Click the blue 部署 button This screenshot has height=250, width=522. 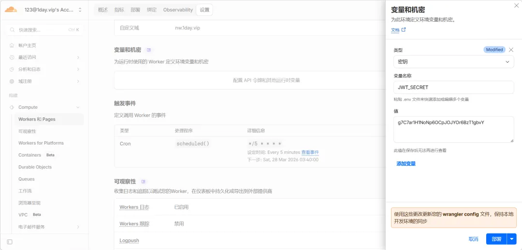[496, 239]
